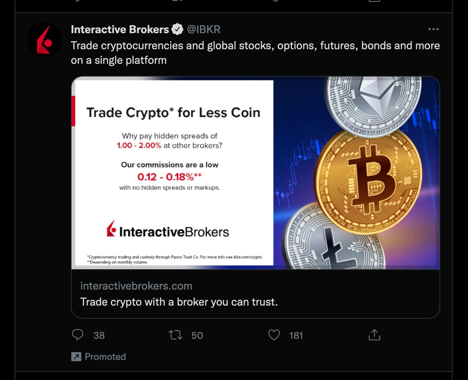Image resolution: width=468 pixels, height=380 pixels.
Task: Click the Interactive Brokers display name
Action: point(120,29)
